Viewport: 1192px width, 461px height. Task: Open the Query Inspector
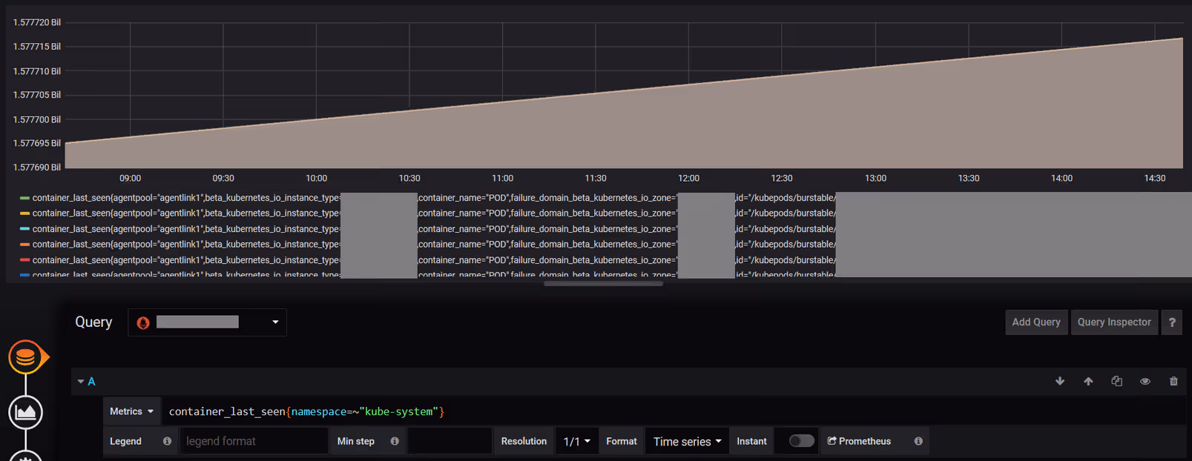[1114, 322]
